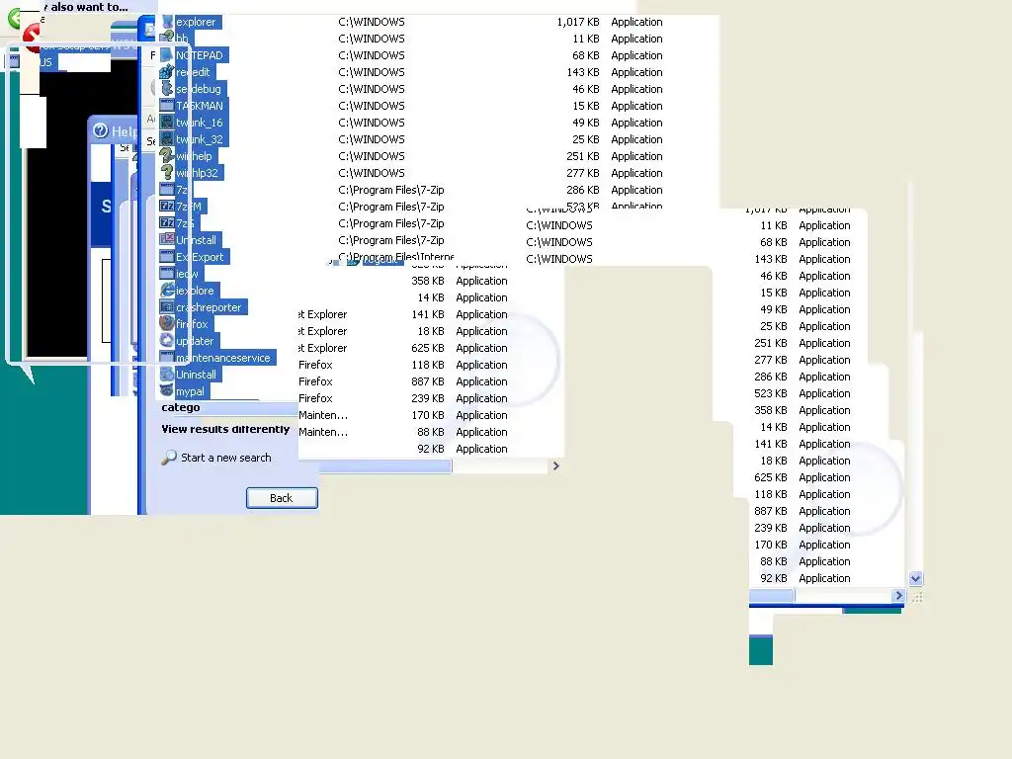This screenshot has height=759, width=1012.
Task: Select the iexplore Internet Explorer icon
Action: click(167, 291)
